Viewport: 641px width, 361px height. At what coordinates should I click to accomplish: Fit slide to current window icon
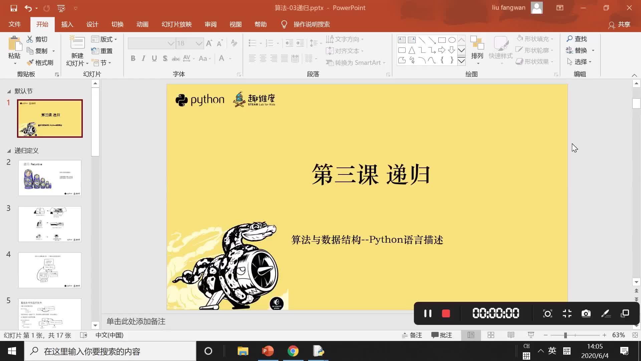click(635, 335)
